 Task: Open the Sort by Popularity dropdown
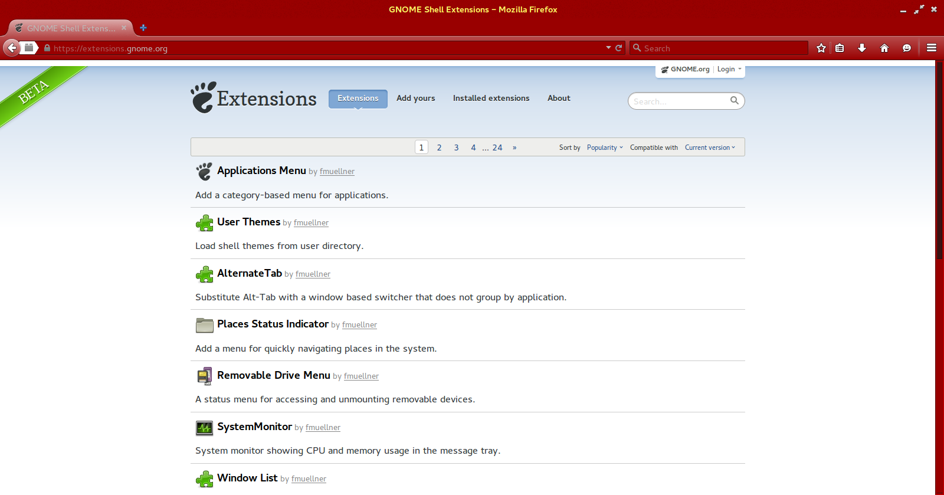pyautogui.click(x=605, y=147)
